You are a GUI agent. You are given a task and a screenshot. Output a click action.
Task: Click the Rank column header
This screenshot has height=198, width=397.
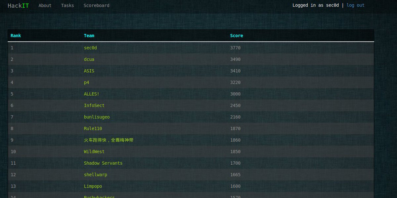[x=16, y=36]
